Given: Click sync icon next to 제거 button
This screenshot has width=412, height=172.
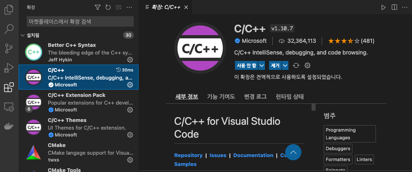Looking at the screenshot, I should pos(296,65).
